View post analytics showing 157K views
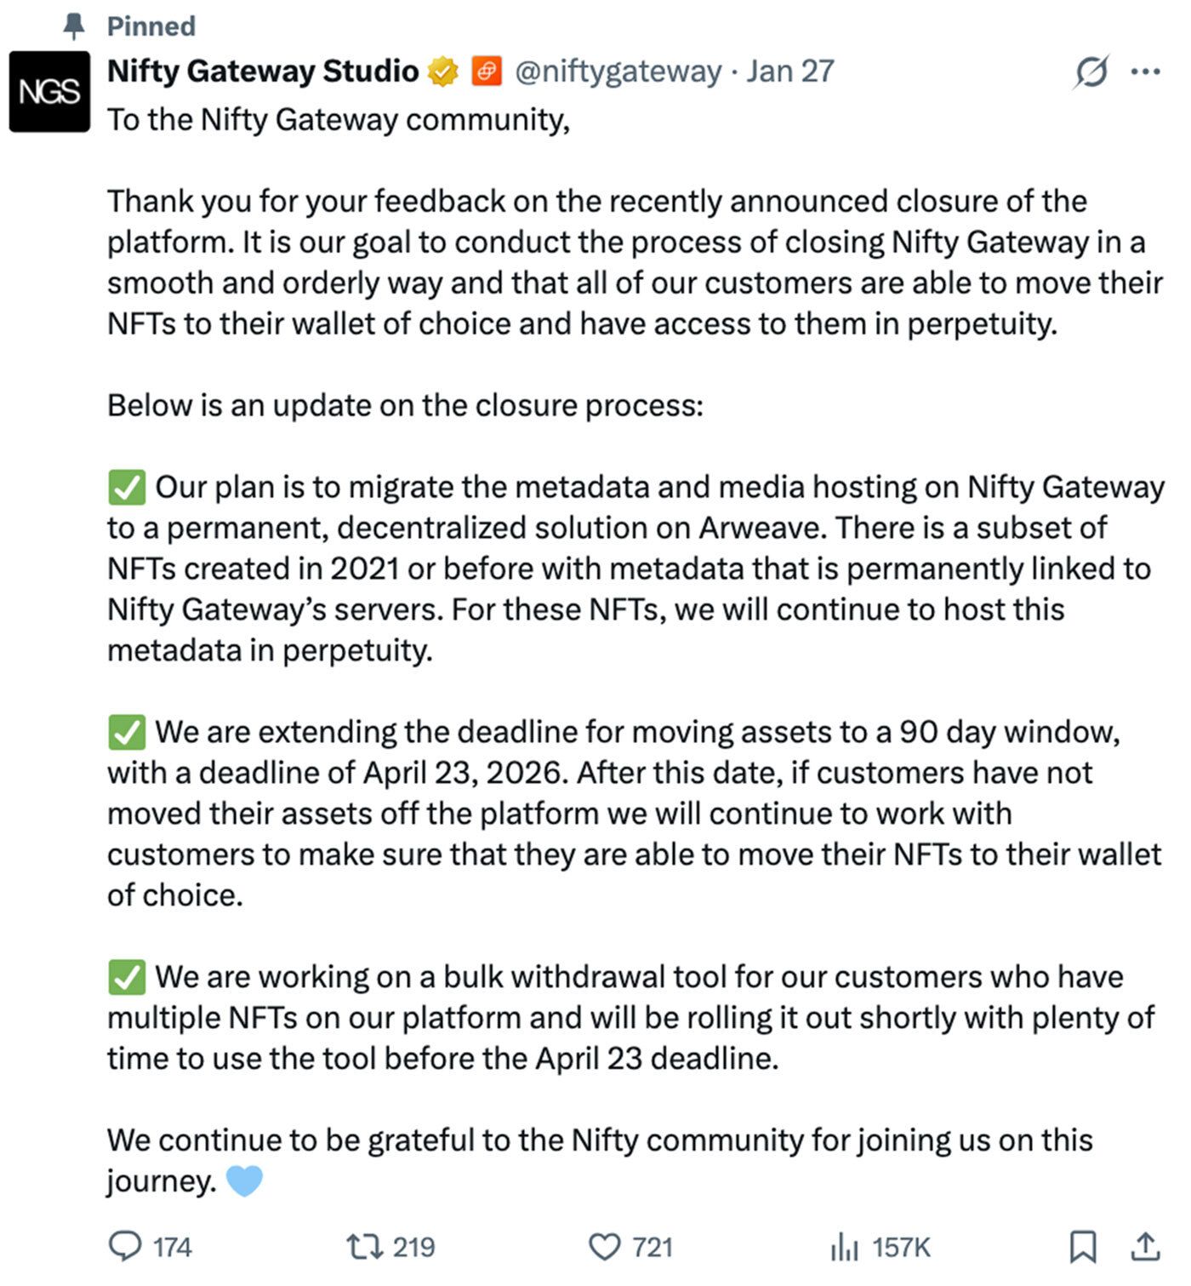The width and height of the screenshot is (1191, 1286). tap(880, 1247)
